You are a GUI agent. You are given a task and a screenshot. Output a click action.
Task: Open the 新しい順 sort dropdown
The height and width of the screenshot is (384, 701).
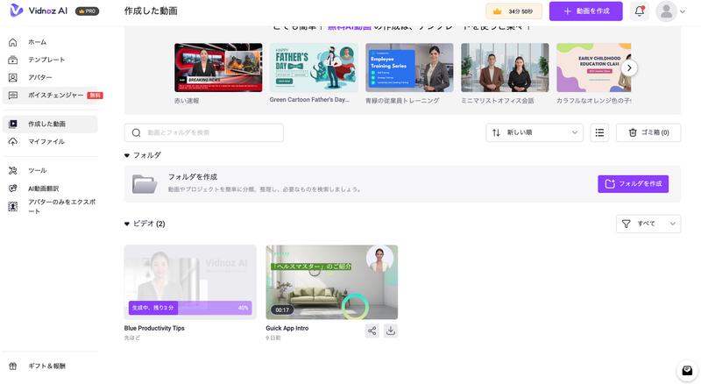(534, 132)
